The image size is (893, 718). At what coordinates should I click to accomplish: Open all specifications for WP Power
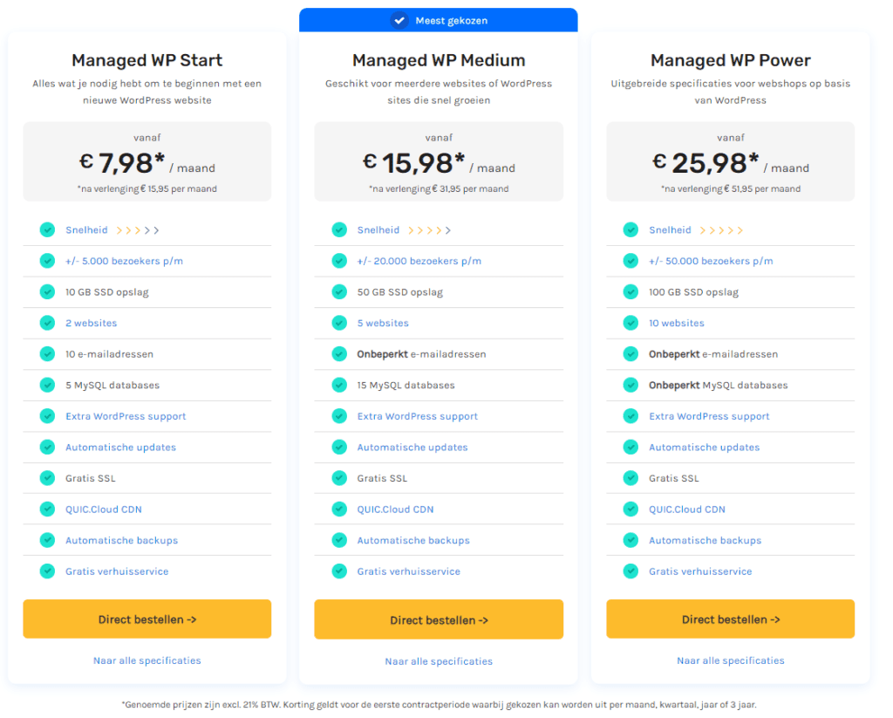[x=730, y=660]
